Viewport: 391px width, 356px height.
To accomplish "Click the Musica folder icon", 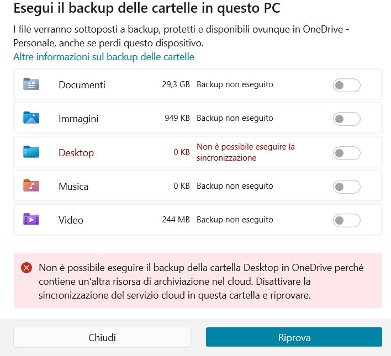I will click(x=31, y=185).
